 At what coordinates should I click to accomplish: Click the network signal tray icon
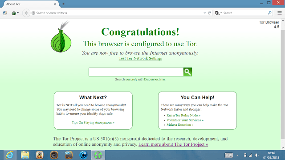pyautogui.click(x=250, y=155)
